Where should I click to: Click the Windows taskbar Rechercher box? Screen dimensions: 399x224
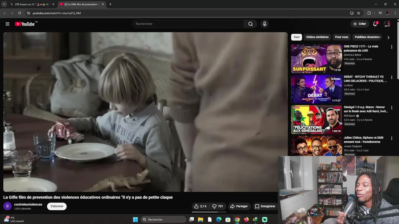pos(163,220)
